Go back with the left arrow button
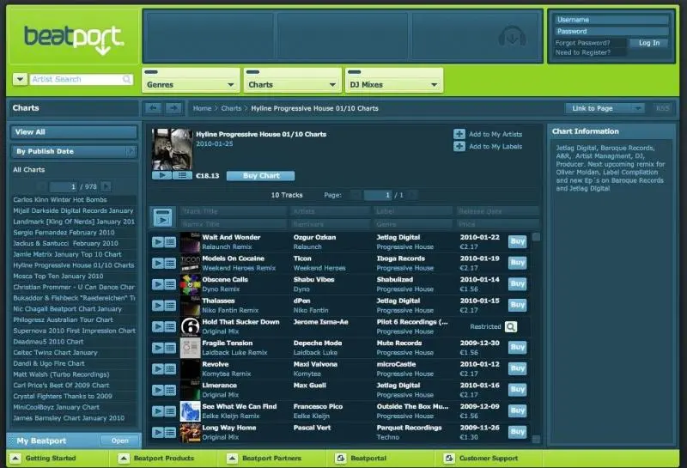 tap(153, 108)
